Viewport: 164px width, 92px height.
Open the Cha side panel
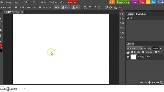click(x=122, y=33)
